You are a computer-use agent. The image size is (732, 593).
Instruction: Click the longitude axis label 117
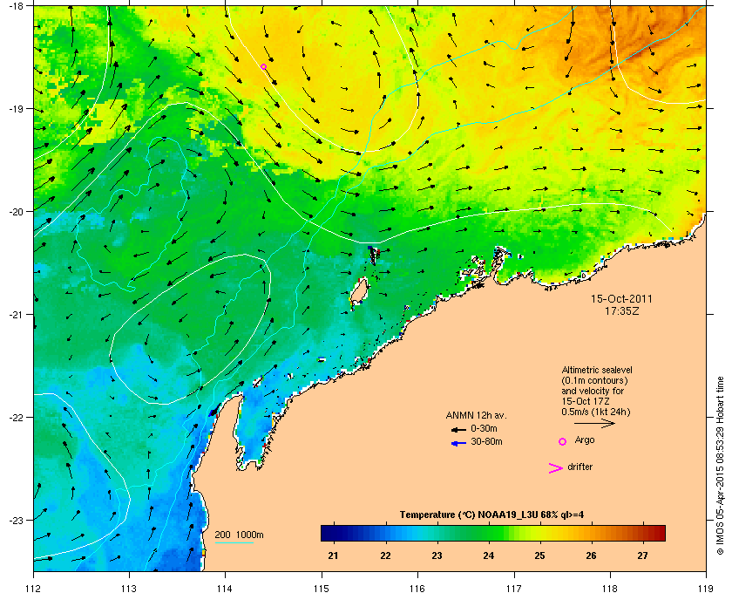[x=514, y=588]
